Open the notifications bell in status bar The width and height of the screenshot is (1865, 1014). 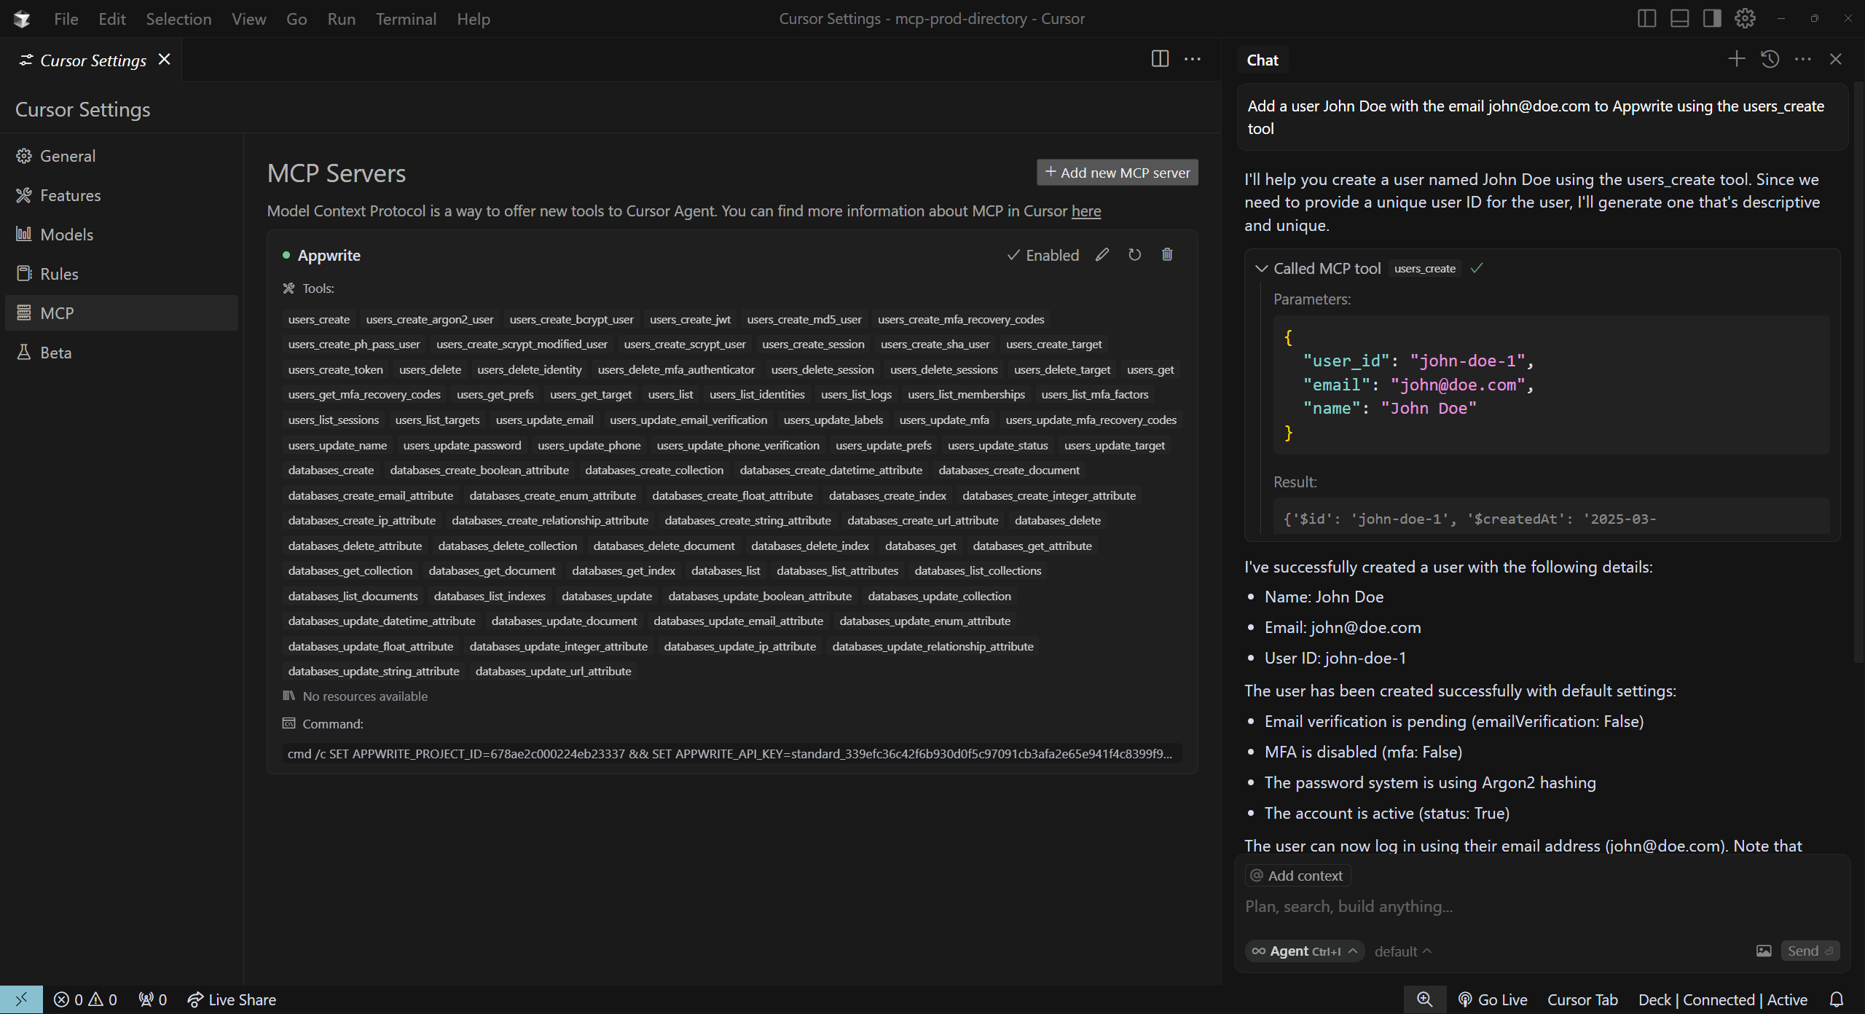coord(1837,999)
